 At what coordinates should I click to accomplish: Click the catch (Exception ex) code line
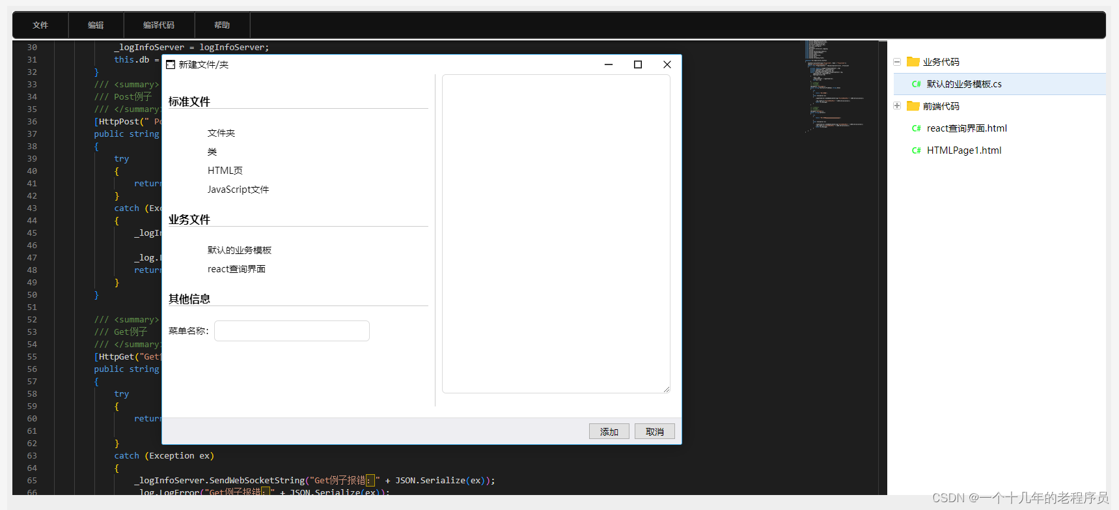tap(164, 456)
